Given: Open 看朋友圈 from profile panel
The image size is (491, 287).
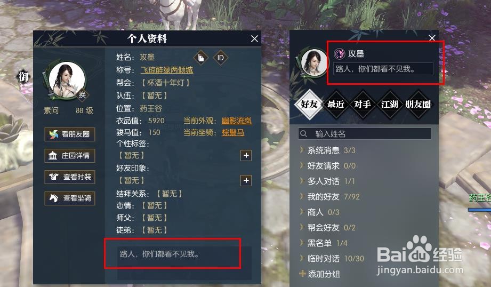Looking at the screenshot, I should tap(70, 134).
